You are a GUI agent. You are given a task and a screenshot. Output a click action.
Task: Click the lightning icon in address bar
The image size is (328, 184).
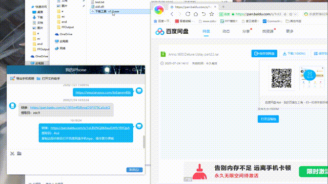point(285,14)
